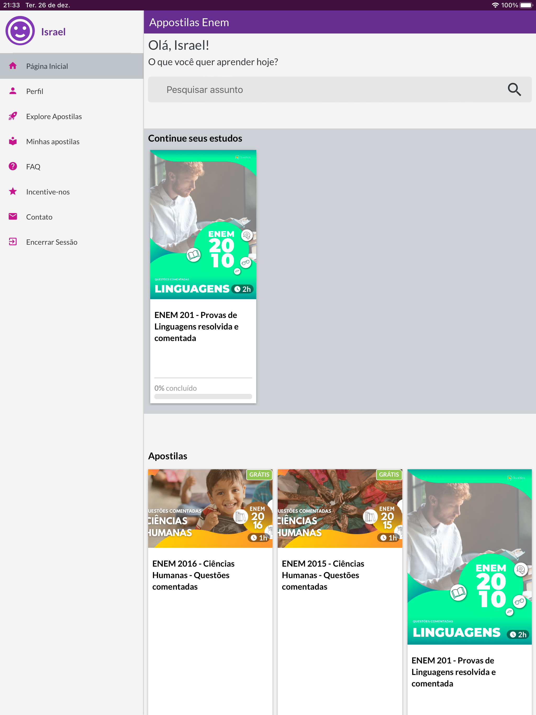Screen dimensions: 536x715
Task: Select Encerrar Sessão to log out
Action: pos(72,242)
